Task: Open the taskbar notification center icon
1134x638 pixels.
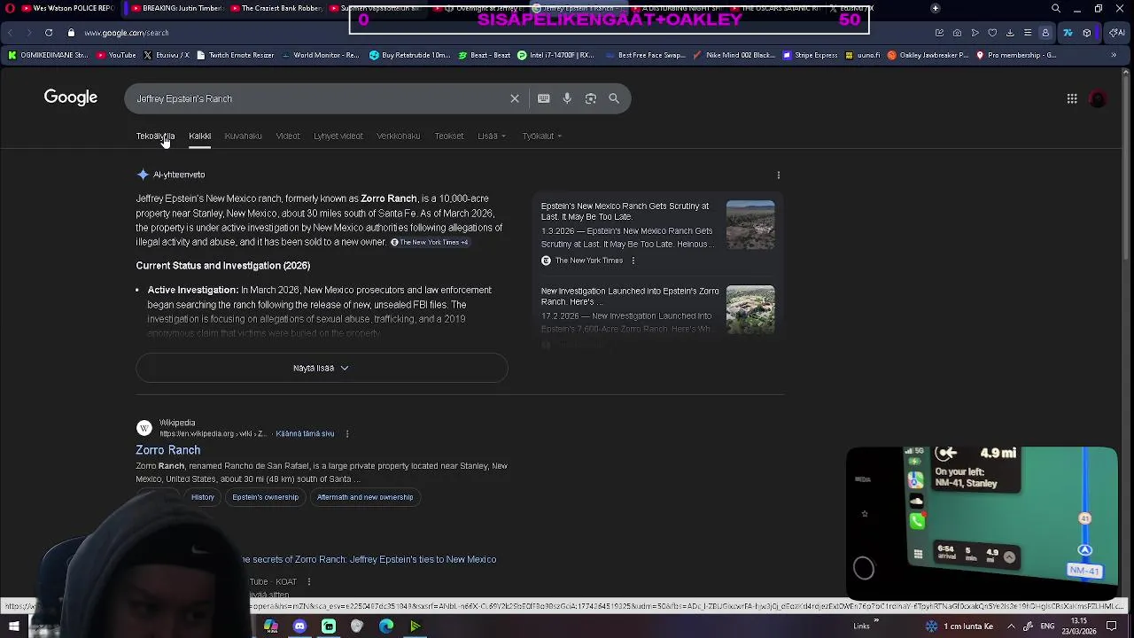Action: (1112, 626)
